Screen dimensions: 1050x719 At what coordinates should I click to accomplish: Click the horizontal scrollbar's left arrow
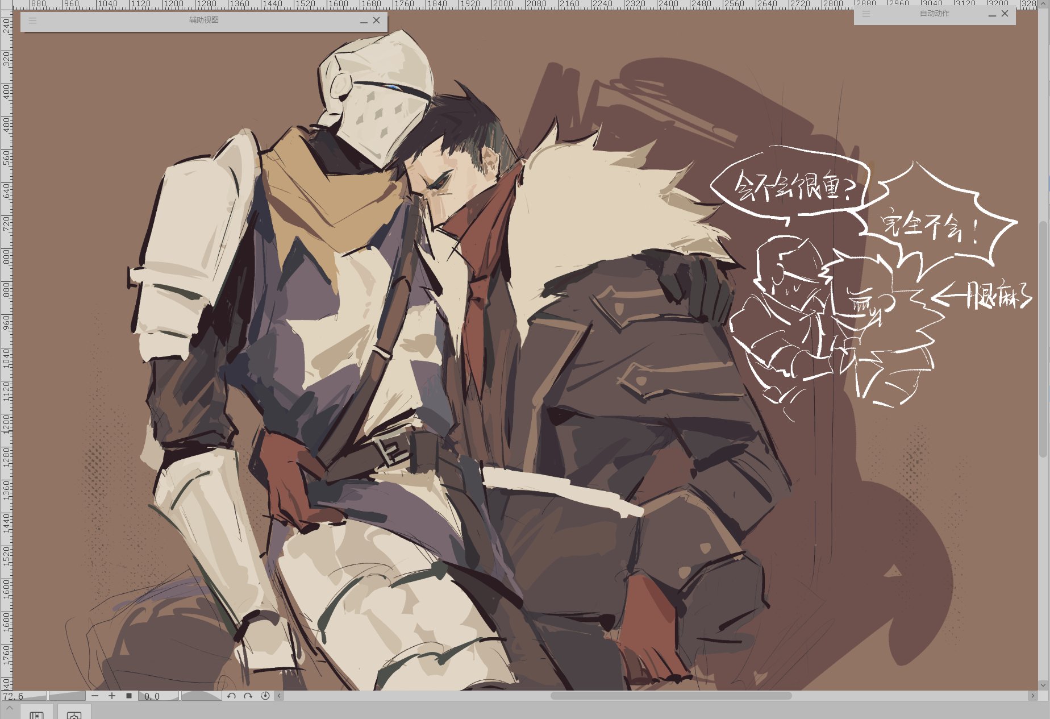[x=279, y=696]
